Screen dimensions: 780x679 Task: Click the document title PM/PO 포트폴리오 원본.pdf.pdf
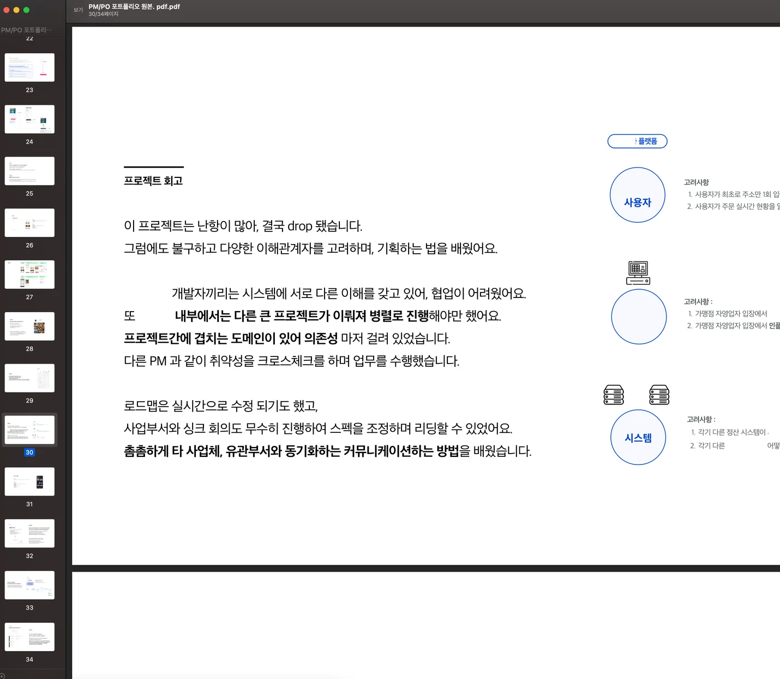click(134, 7)
